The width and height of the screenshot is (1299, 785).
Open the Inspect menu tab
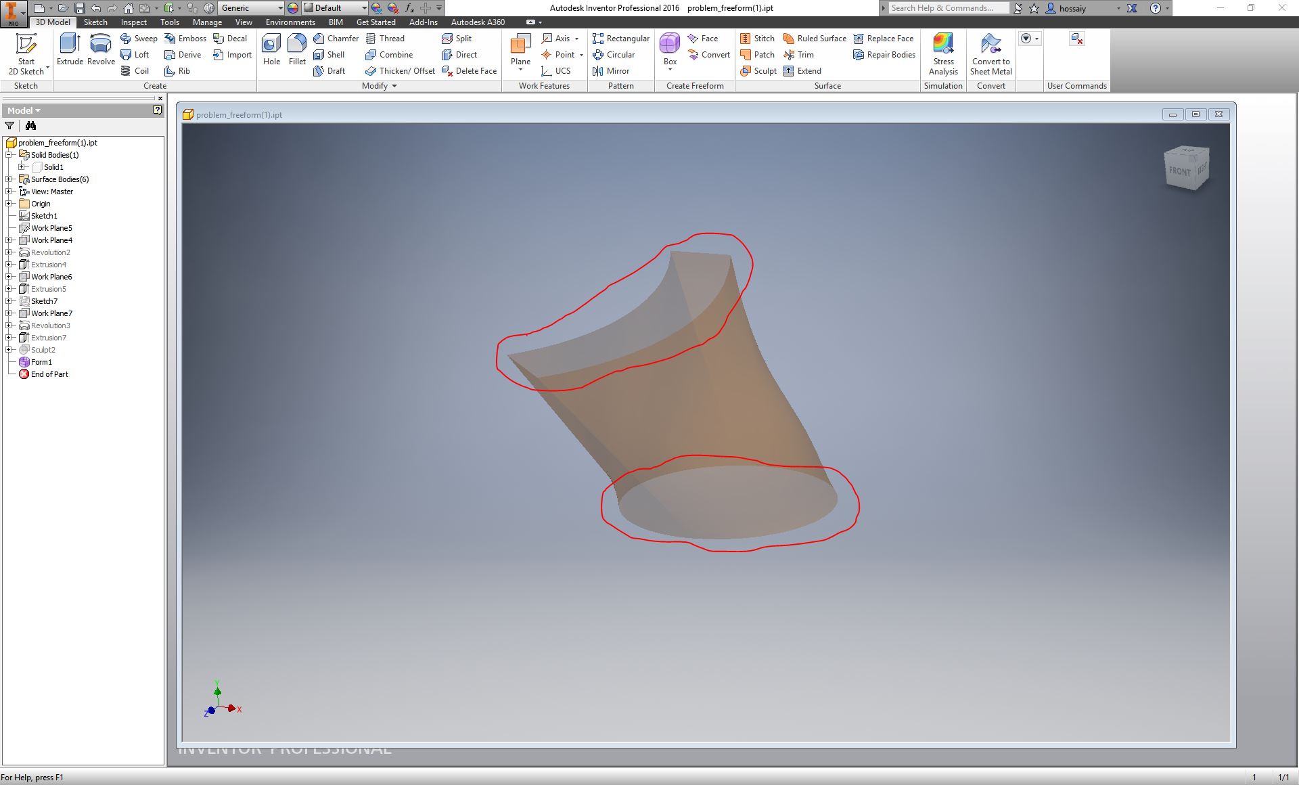pos(133,22)
